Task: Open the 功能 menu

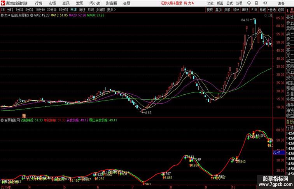Action: tap(210, 3)
